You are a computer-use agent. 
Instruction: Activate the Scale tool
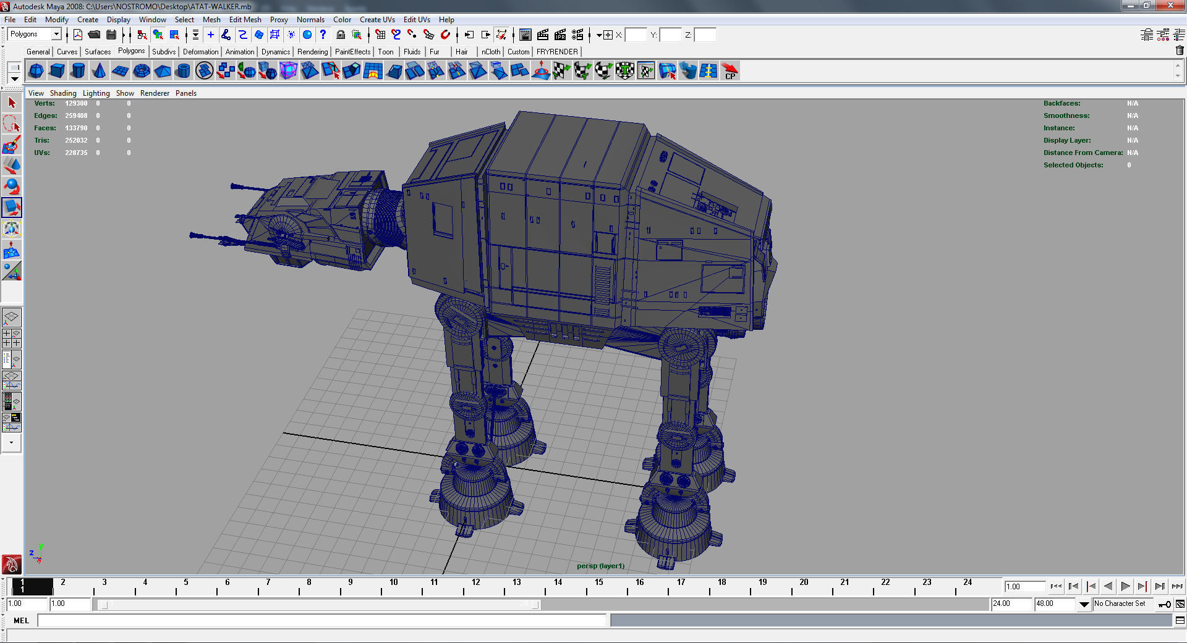(x=12, y=208)
